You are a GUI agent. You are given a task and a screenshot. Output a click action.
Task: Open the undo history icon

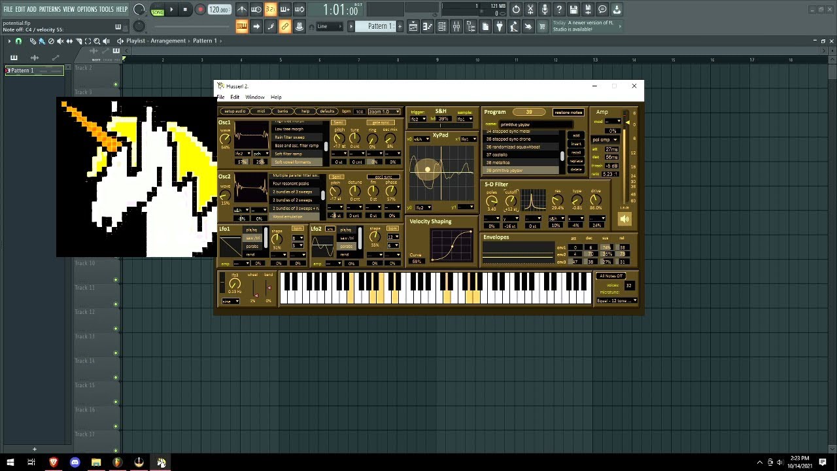point(516,10)
